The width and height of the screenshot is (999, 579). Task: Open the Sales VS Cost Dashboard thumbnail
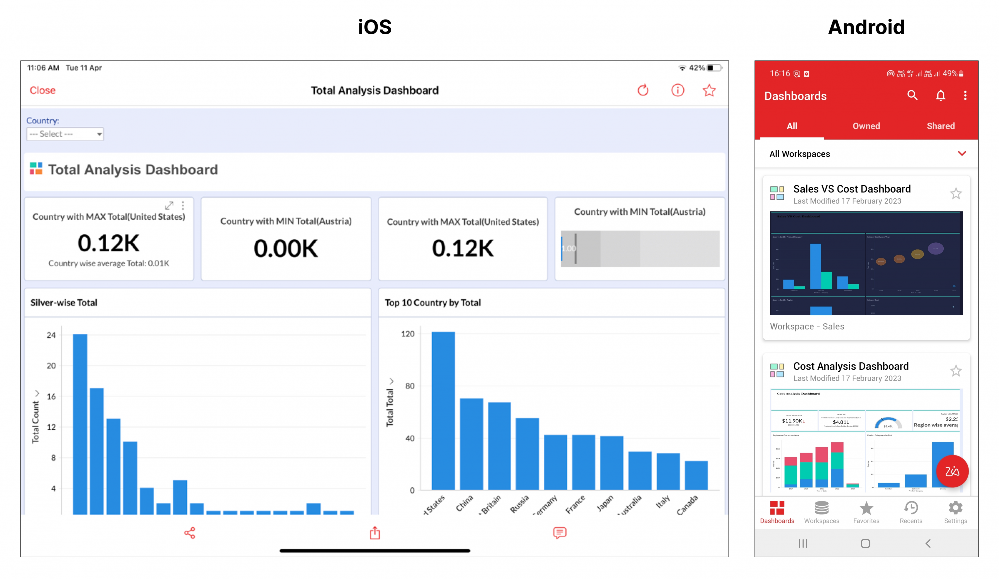tap(866, 263)
